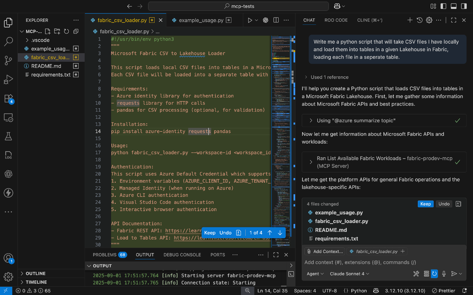Toggle the blue auto-approve icon in chat
473x295 pixels.
click(x=434, y=274)
